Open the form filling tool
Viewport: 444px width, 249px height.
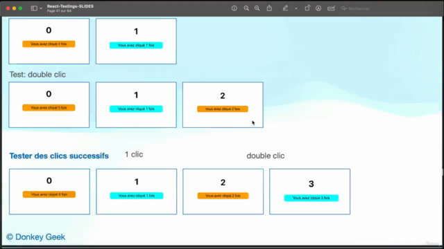pos(331,8)
